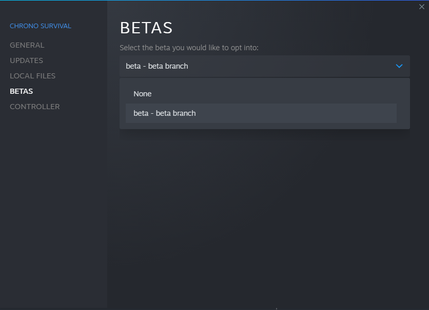Click the Chrono Survival game title

tap(41, 26)
